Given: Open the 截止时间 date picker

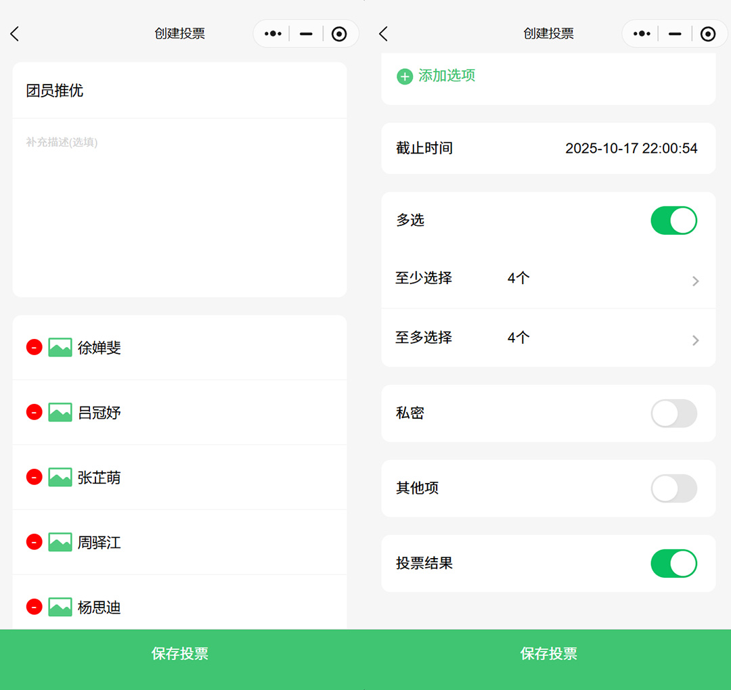Looking at the screenshot, I should coord(631,149).
